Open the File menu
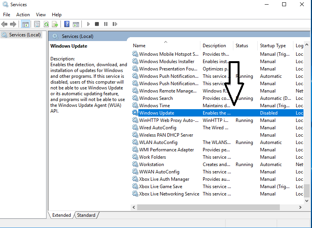Screen dimensions: 312x228 click(7, 15)
